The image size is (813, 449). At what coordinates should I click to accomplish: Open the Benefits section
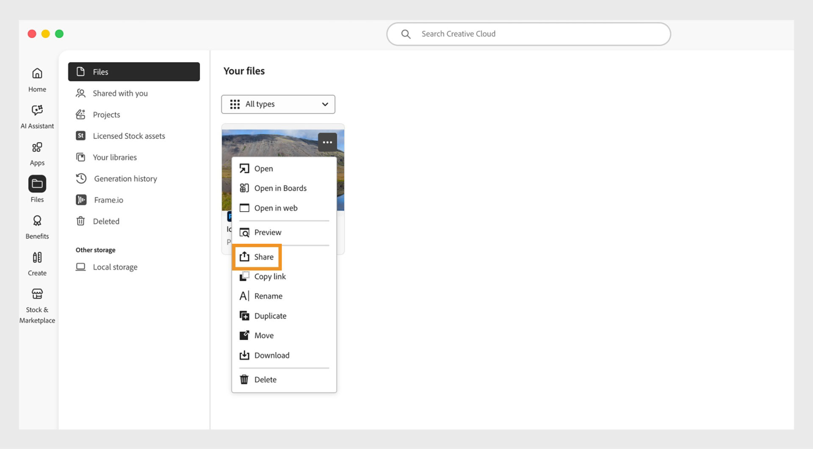pos(37,227)
